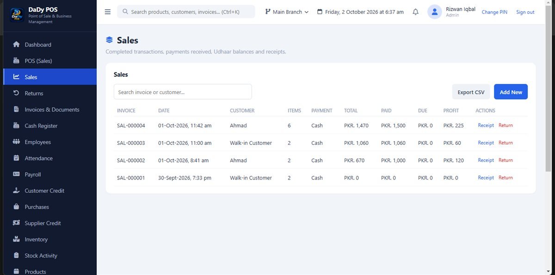
Task: Click the Dashboard home icon
Action: [16, 45]
